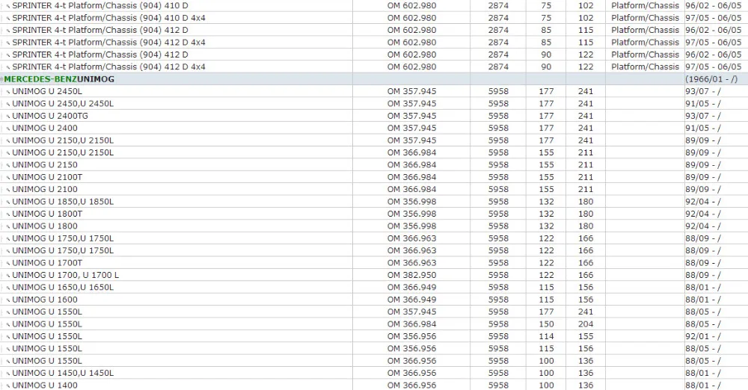Click OM 366.984 in the U 2100 row
This screenshot has height=390, width=748.
tap(411, 189)
